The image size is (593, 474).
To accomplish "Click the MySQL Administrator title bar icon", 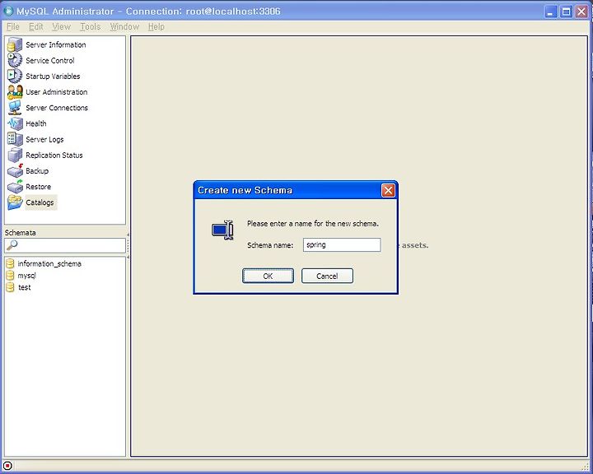I will (x=8, y=12).
